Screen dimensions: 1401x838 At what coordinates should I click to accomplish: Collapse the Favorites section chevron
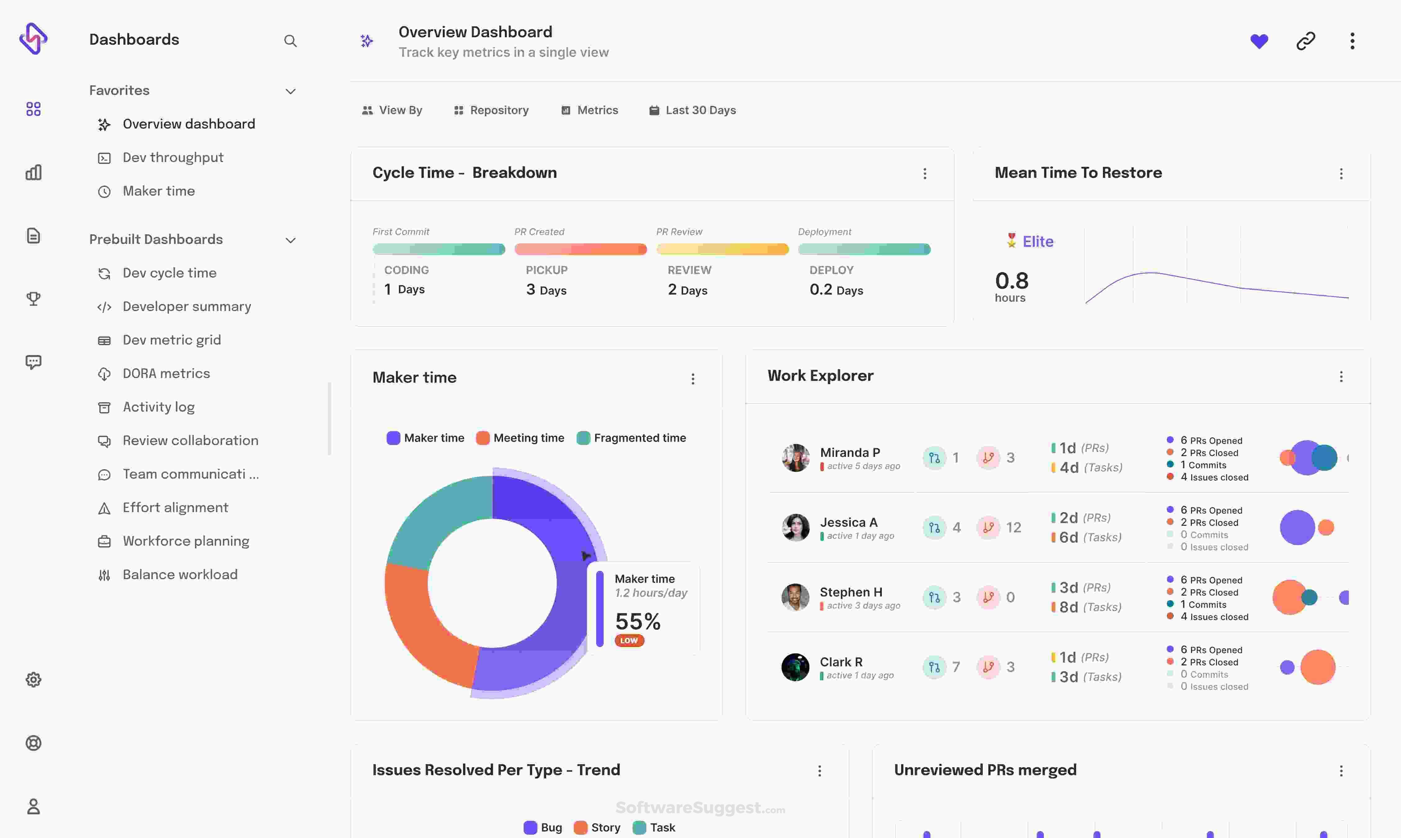[290, 92]
